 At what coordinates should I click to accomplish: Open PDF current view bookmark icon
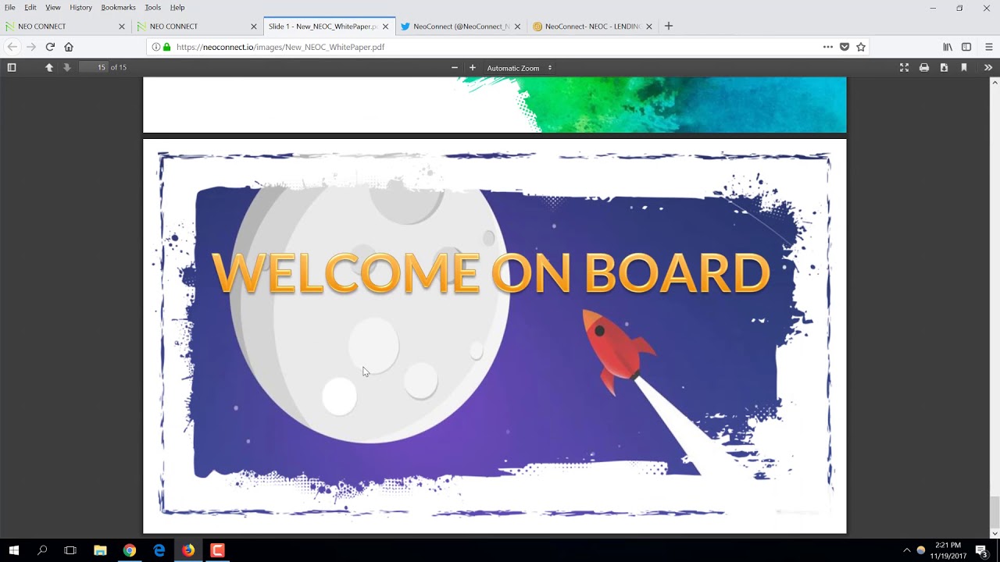pyautogui.click(x=964, y=68)
